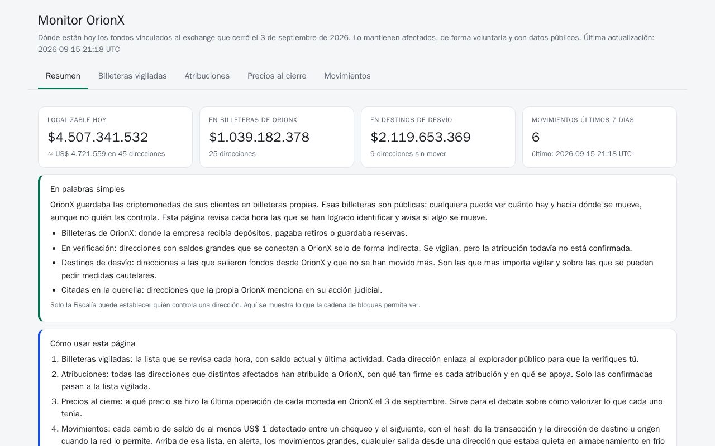Click the paragraph starting 'OrionX guardaba las criptomonedas'
This screenshot has height=446, width=715.
346,211
